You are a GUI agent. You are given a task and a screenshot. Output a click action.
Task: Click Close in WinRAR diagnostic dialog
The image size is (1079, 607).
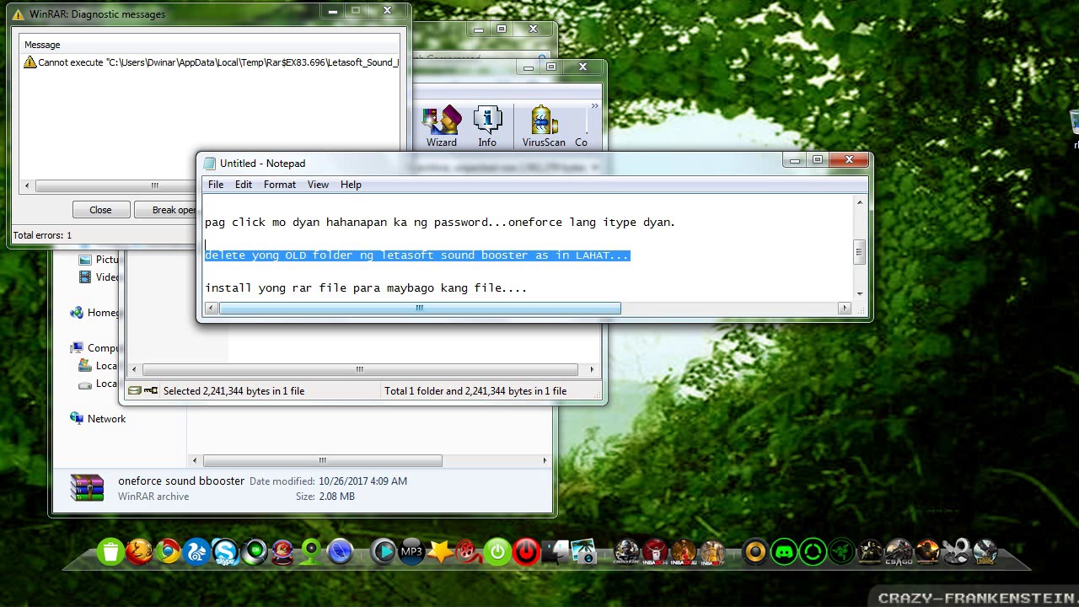100,210
